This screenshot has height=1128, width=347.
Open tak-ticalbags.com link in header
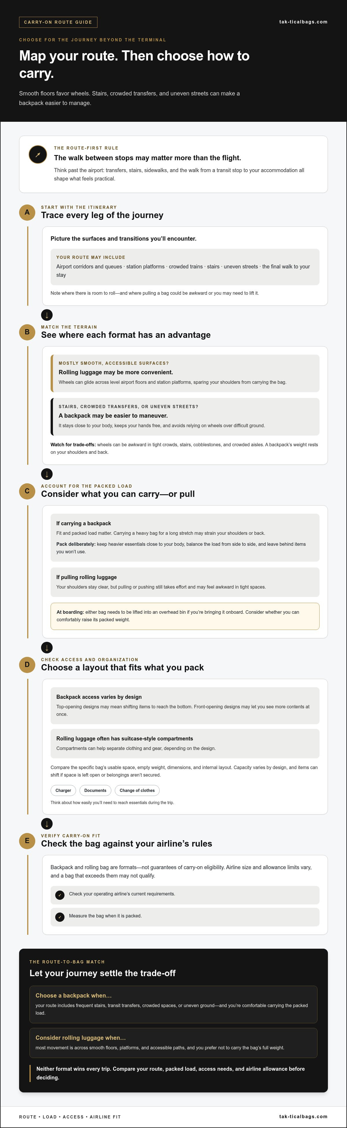tap(303, 22)
